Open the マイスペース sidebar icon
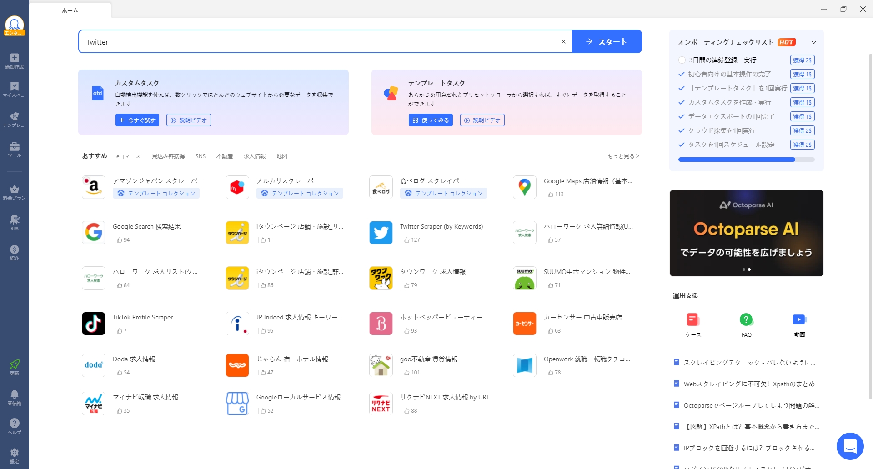873x469 pixels. coord(15,90)
